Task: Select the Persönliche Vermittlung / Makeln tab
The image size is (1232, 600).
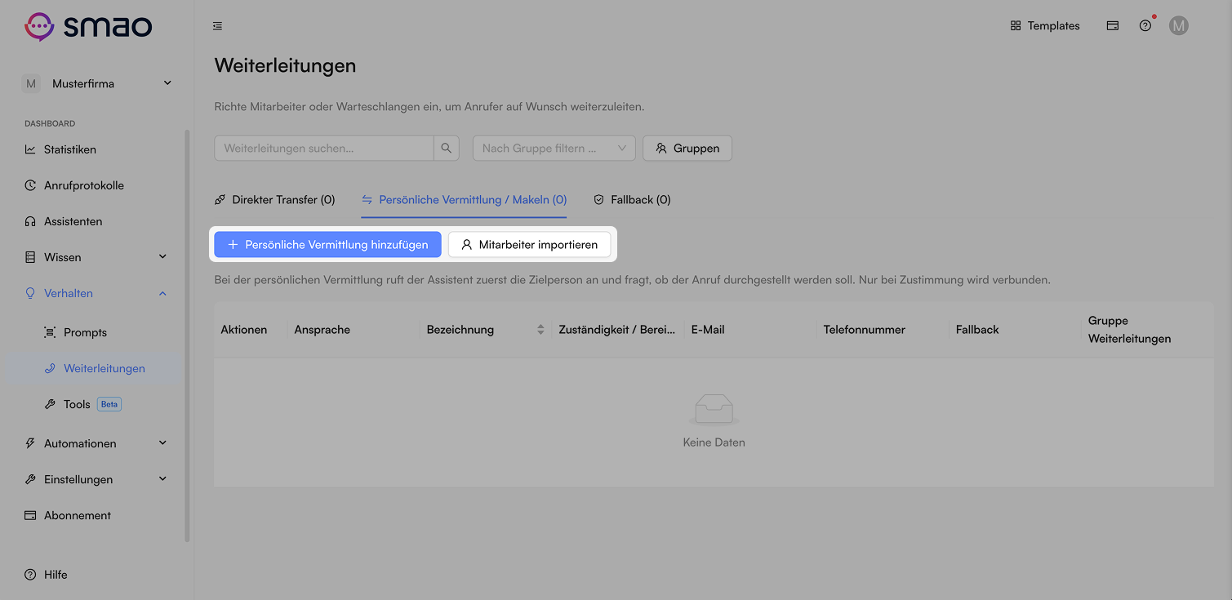Action: [464, 199]
